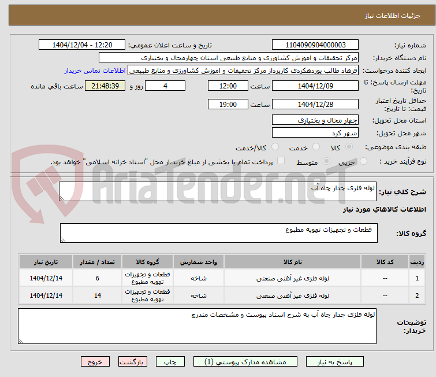Click the resize handle of توضیحات خریدار box

pyautogui.click(x=21, y=341)
